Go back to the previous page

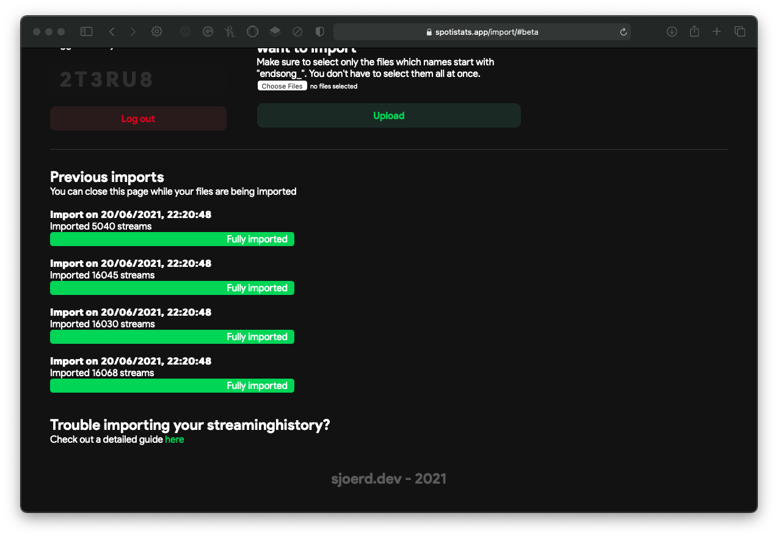click(x=112, y=32)
